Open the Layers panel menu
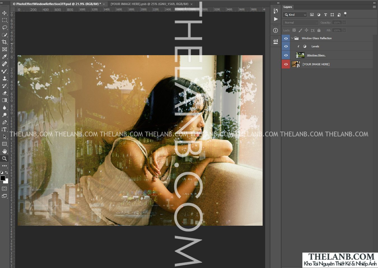Image resolution: width=378 pixels, height=268 pixels. coord(374,7)
